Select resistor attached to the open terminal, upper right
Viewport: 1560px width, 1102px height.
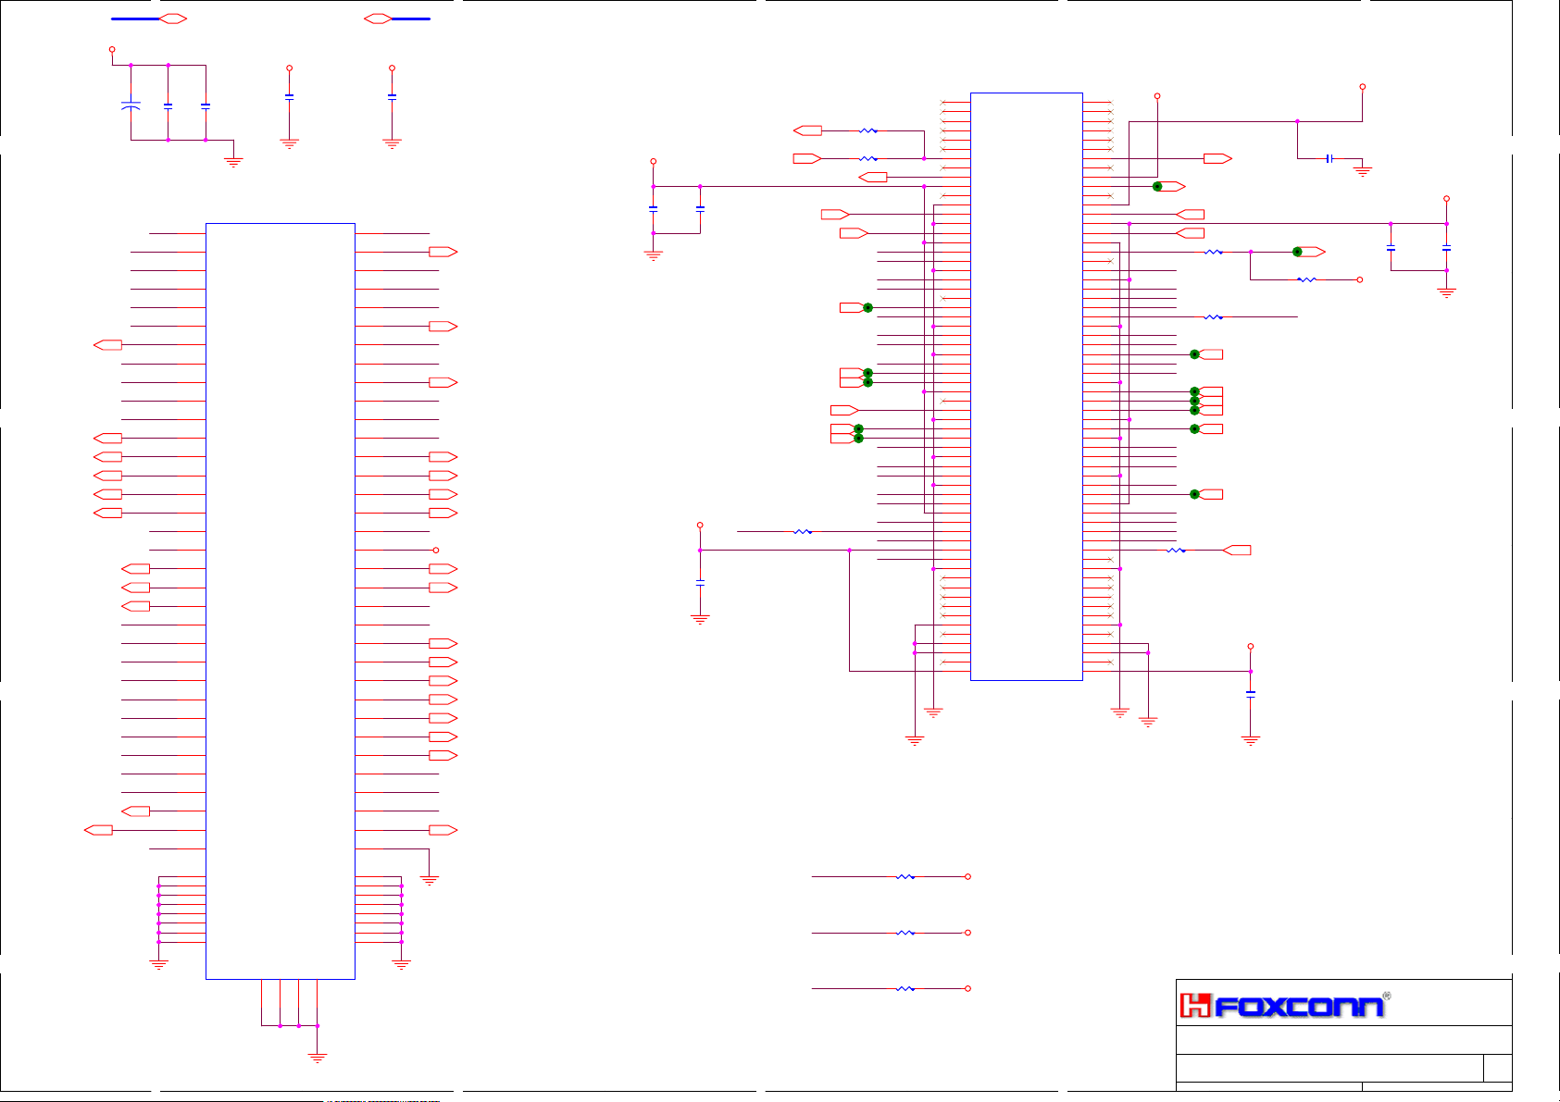click(x=1306, y=279)
